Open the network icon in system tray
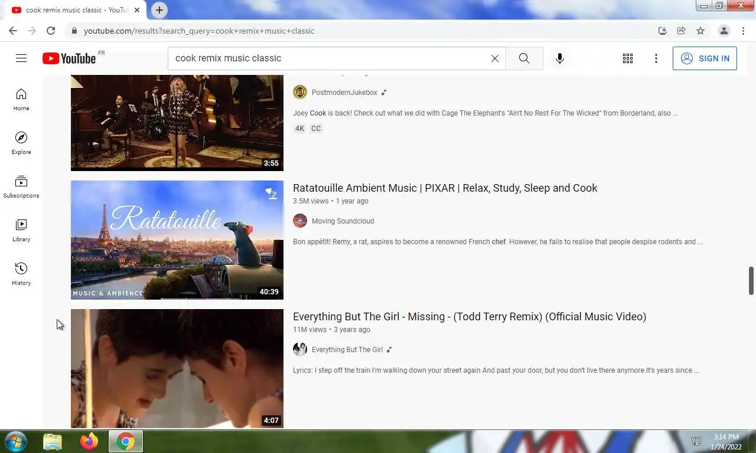The height and width of the screenshot is (453, 756). tap(696, 442)
